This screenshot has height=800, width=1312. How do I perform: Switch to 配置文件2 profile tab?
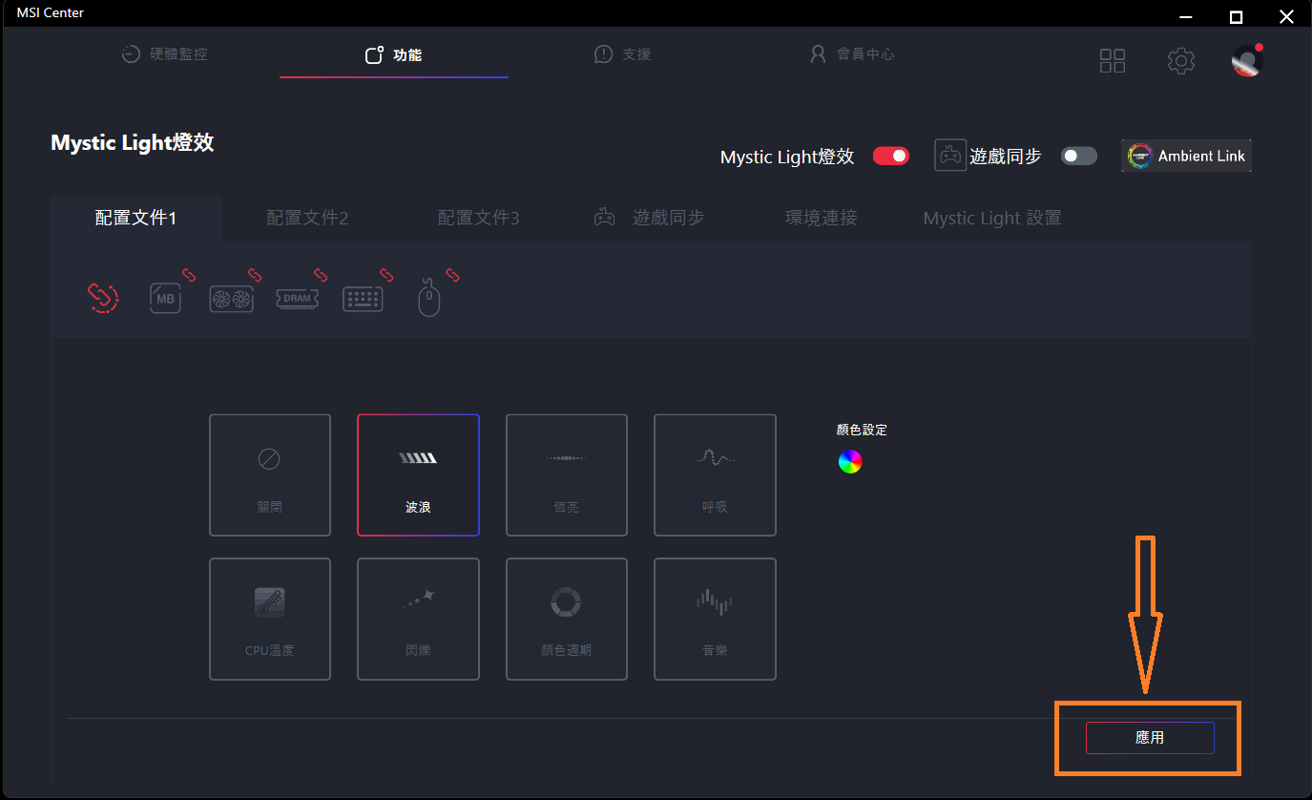pos(307,218)
